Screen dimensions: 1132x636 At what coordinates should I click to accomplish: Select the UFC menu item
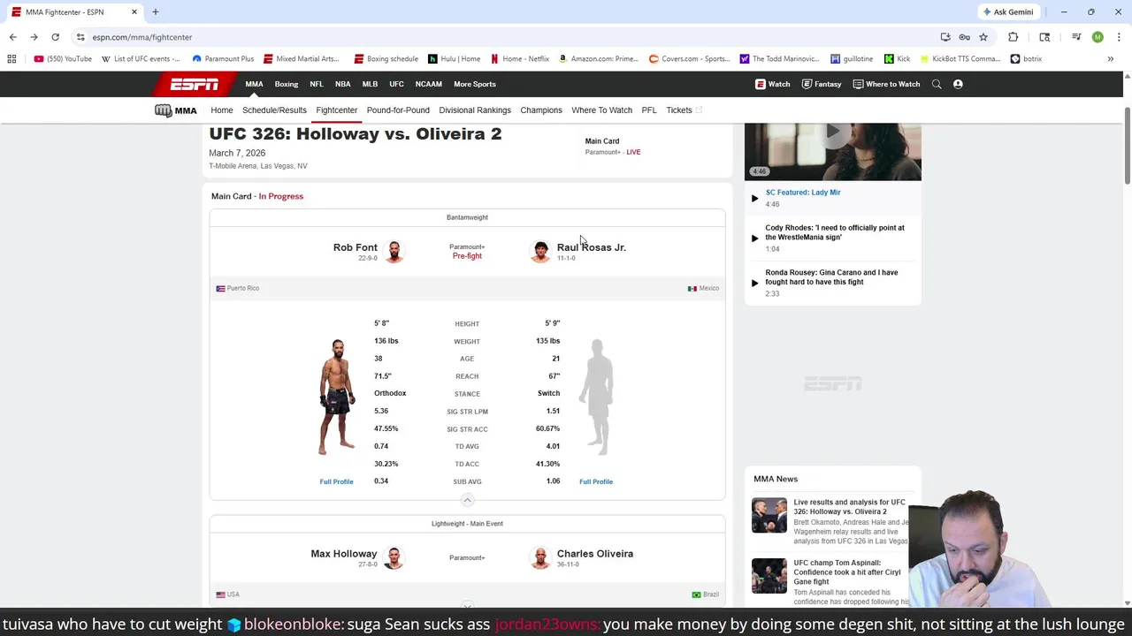[396, 84]
